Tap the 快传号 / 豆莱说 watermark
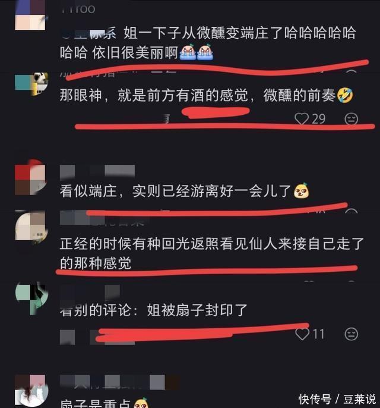This screenshot has width=380, height=408. (337, 399)
